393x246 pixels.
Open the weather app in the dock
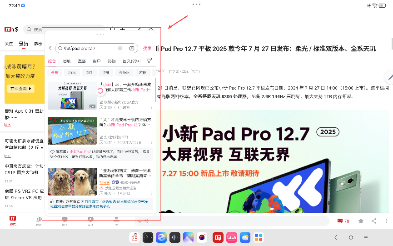tap(245, 237)
